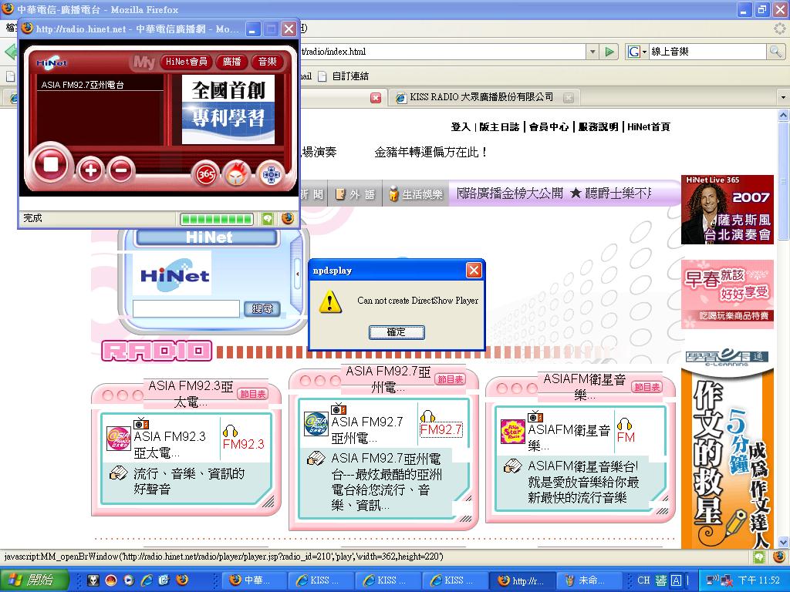The image size is (790, 592).
Task: Click the Firefox icon in quick launch
Action: pos(182,580)
